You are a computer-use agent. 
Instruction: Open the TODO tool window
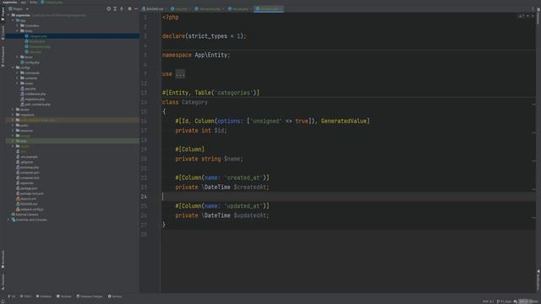coord(26,296)
